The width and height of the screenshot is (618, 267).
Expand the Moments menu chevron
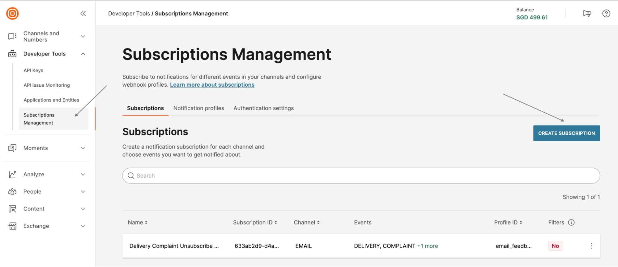pos(83,148)
